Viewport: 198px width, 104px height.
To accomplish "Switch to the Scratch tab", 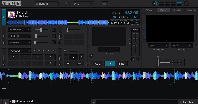I will pos(177,10).
